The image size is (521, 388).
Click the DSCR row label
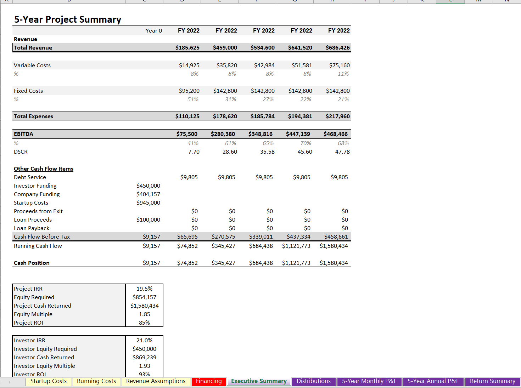click(21, 152)
